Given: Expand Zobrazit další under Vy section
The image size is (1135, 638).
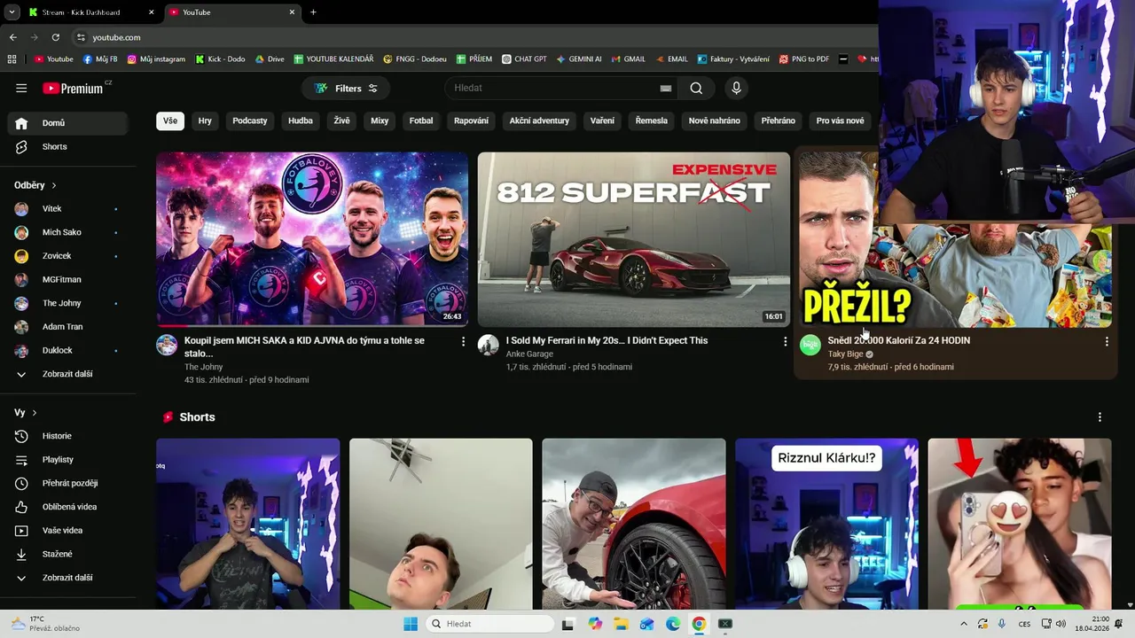Looking at the screenshot, I should (67, 578).
